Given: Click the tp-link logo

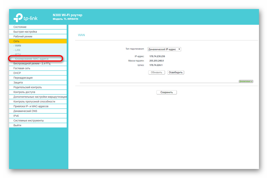Looking at the screenshot, I should pyautogui.click(x=25, y=17).
